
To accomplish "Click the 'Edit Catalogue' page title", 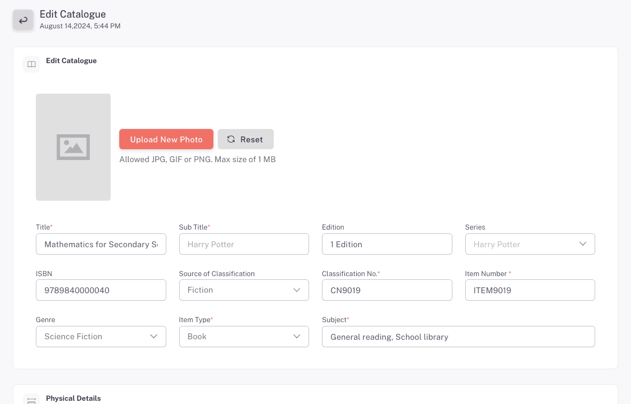I will coord(72,14).
